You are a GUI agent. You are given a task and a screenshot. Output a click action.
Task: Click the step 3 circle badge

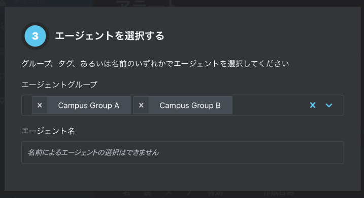pyautogui.click(x=36, y=36)
